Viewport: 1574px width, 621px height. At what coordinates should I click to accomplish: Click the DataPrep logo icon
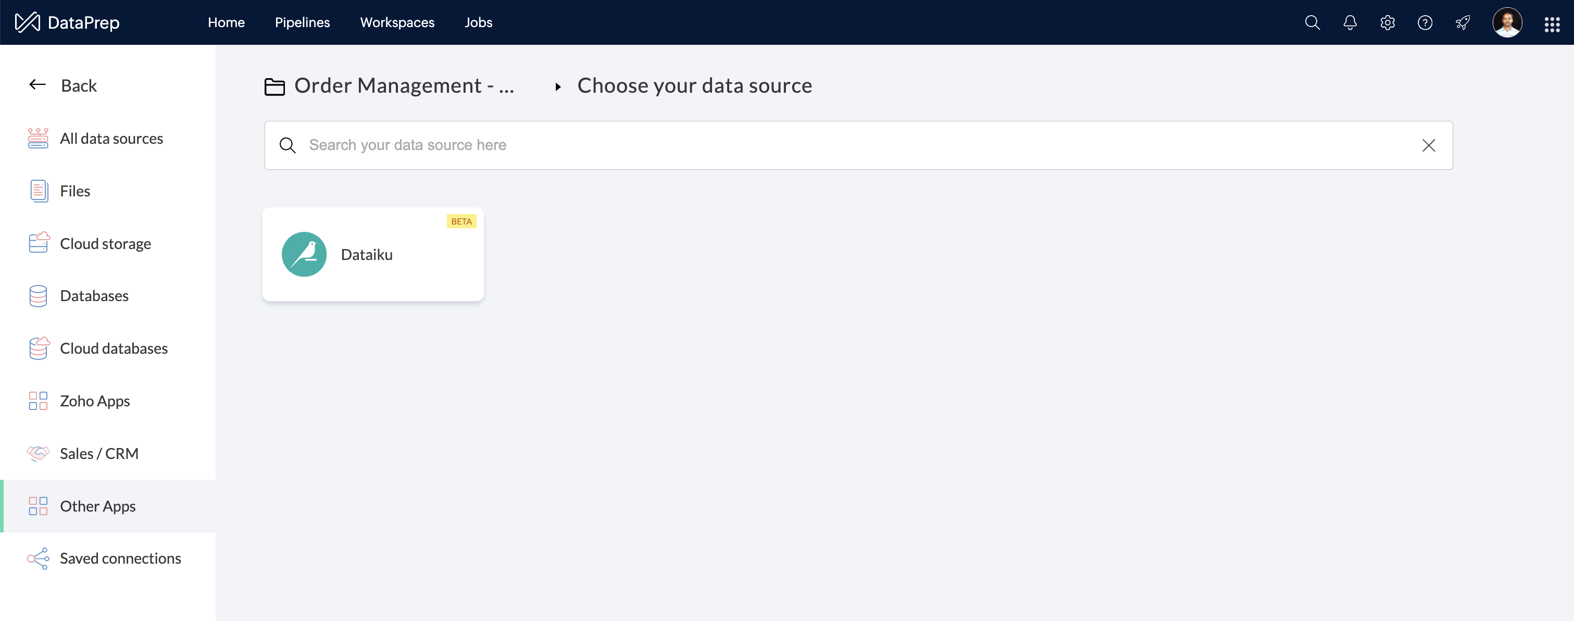[x=28, y=22]
